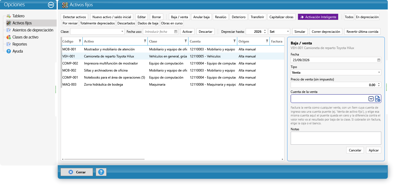This screenshot has width=394, height=185.
Task: Filter list to Totalmente depreciados
Action: tap(98, 23)
